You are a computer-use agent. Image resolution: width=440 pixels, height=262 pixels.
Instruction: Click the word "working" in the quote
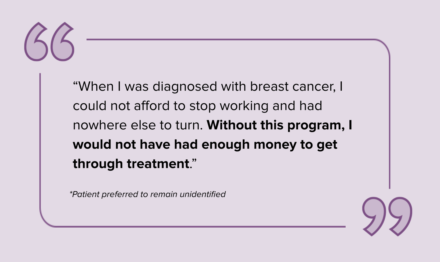pos(244,106)
